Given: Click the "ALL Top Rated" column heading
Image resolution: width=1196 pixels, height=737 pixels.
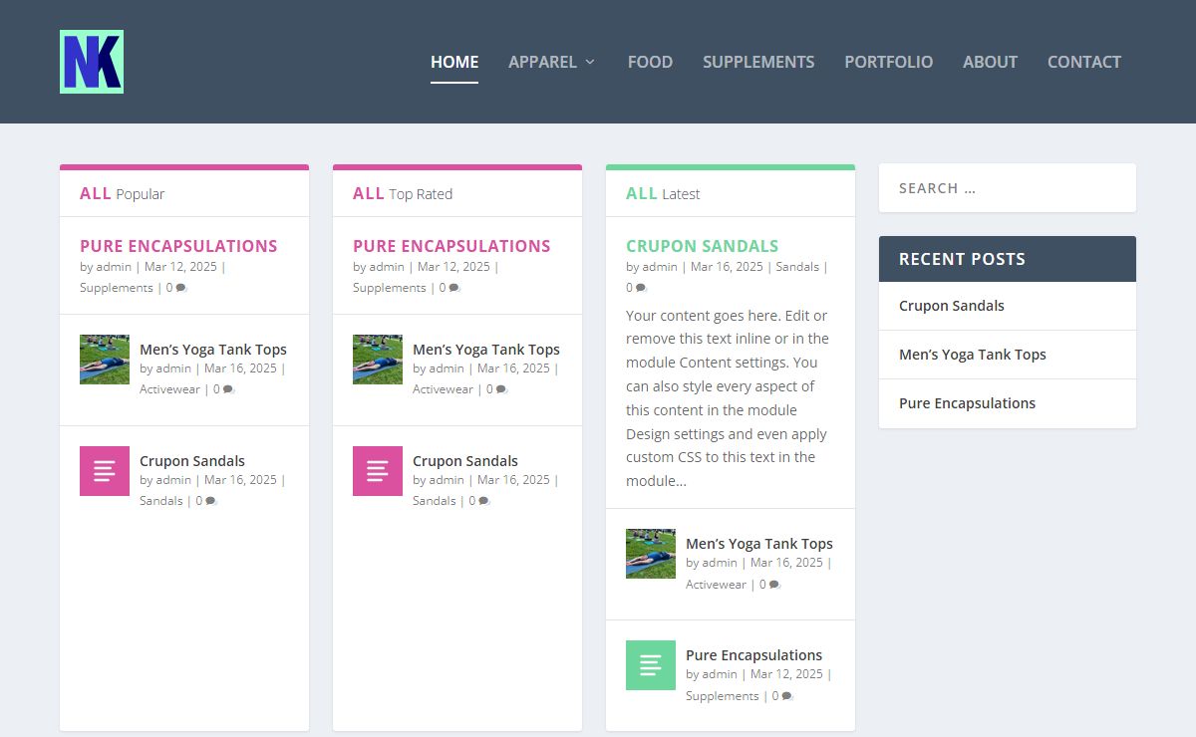Looking at the screenshot, I should click(x=403, y=193).
